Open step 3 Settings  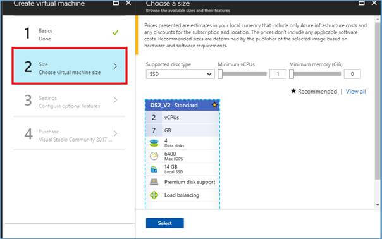tap(70, 101)
